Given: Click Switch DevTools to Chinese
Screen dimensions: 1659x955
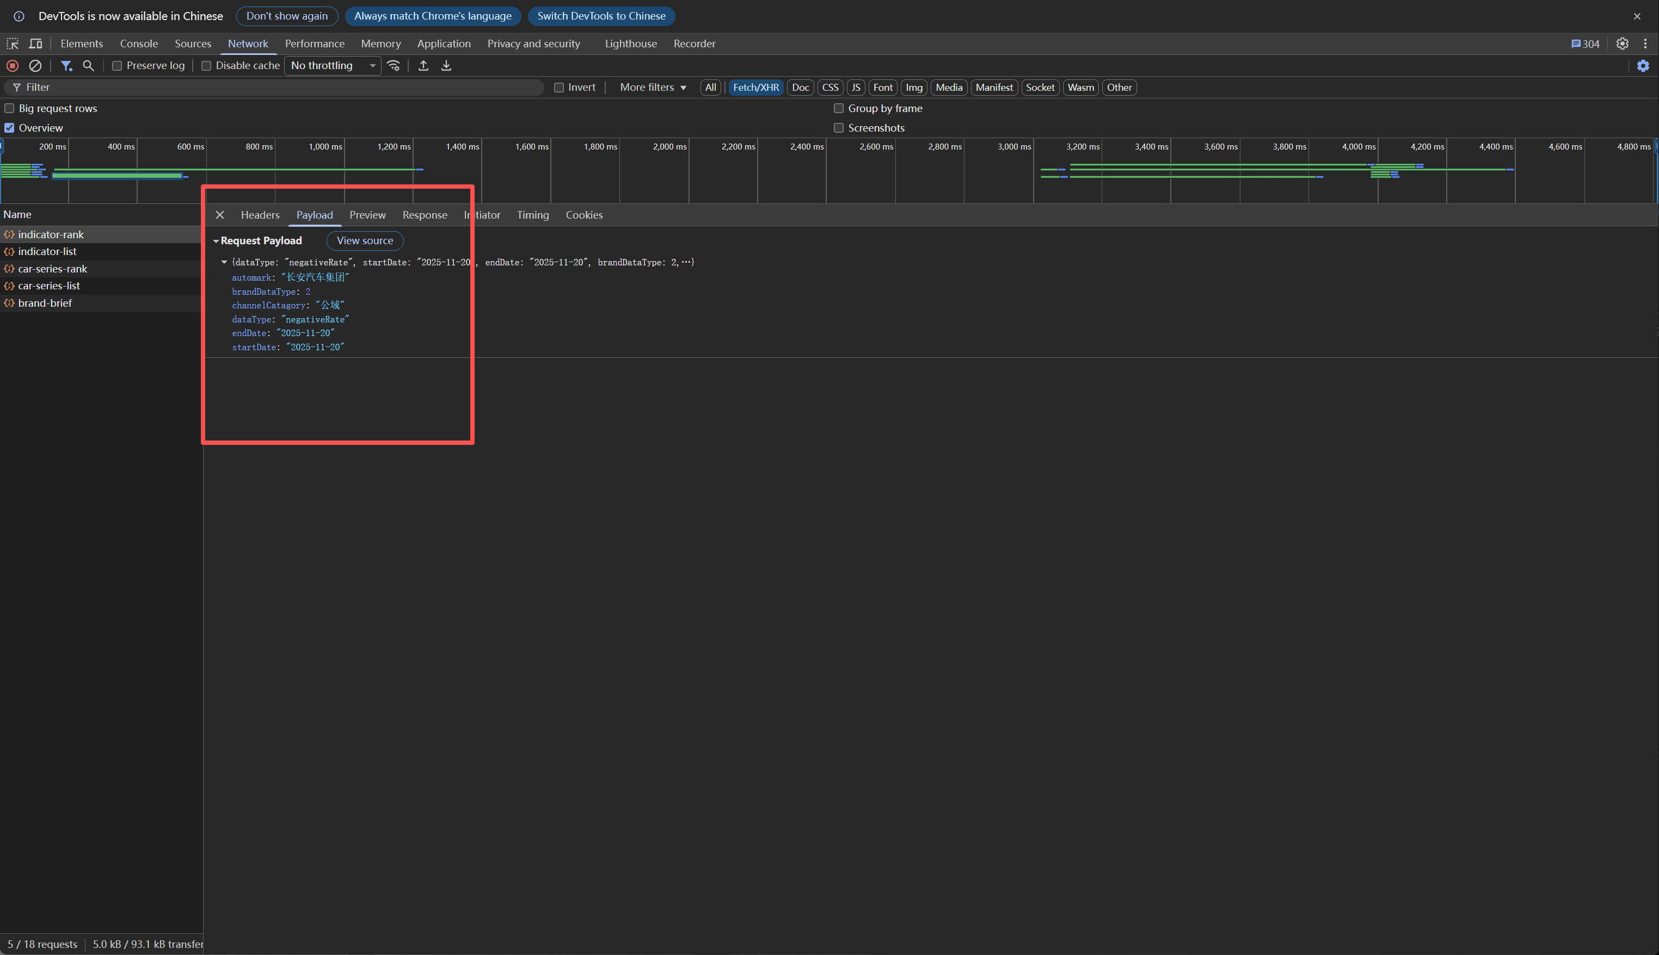Looking at the screenshot, I should pos(601,16).
